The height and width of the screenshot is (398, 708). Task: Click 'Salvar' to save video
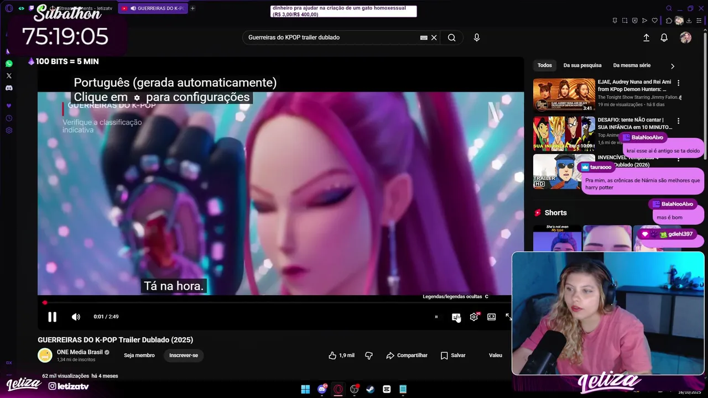[453, 355]
